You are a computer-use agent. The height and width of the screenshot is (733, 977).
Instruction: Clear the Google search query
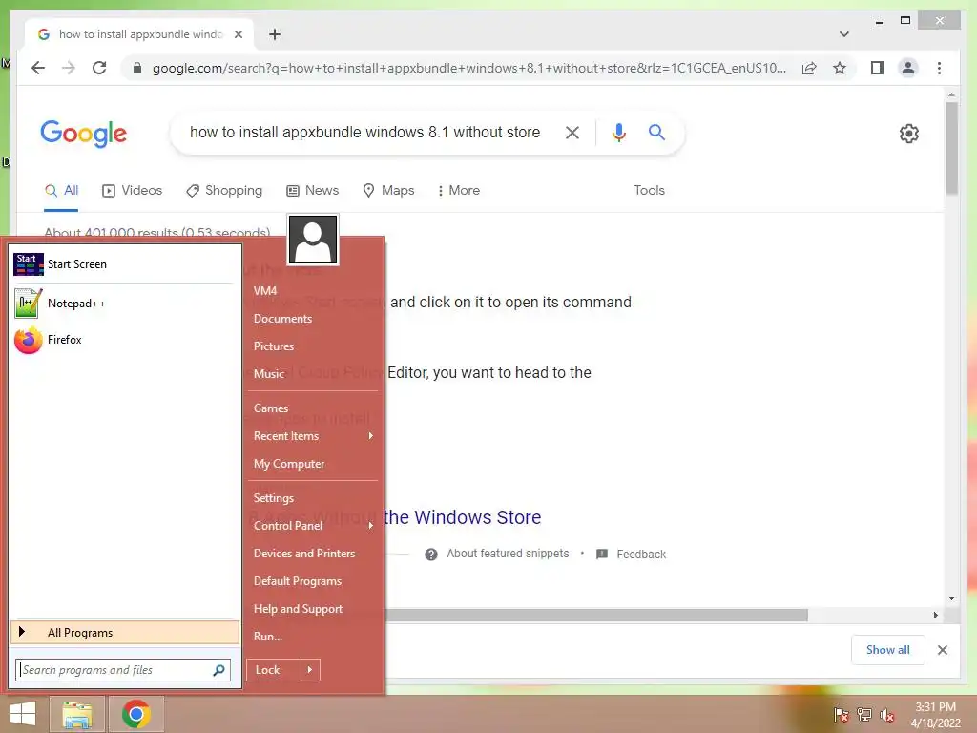click(572, 132)
